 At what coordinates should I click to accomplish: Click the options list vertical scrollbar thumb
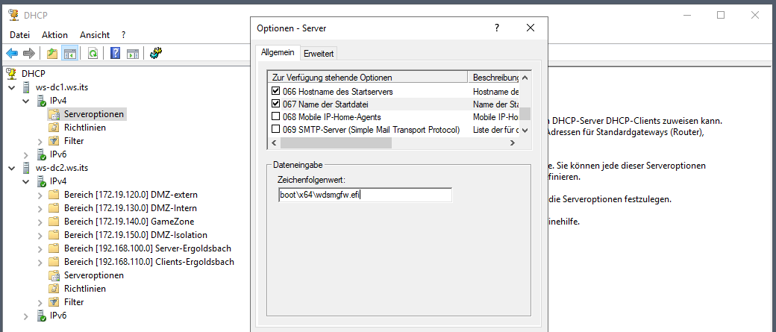coord(525,114)
